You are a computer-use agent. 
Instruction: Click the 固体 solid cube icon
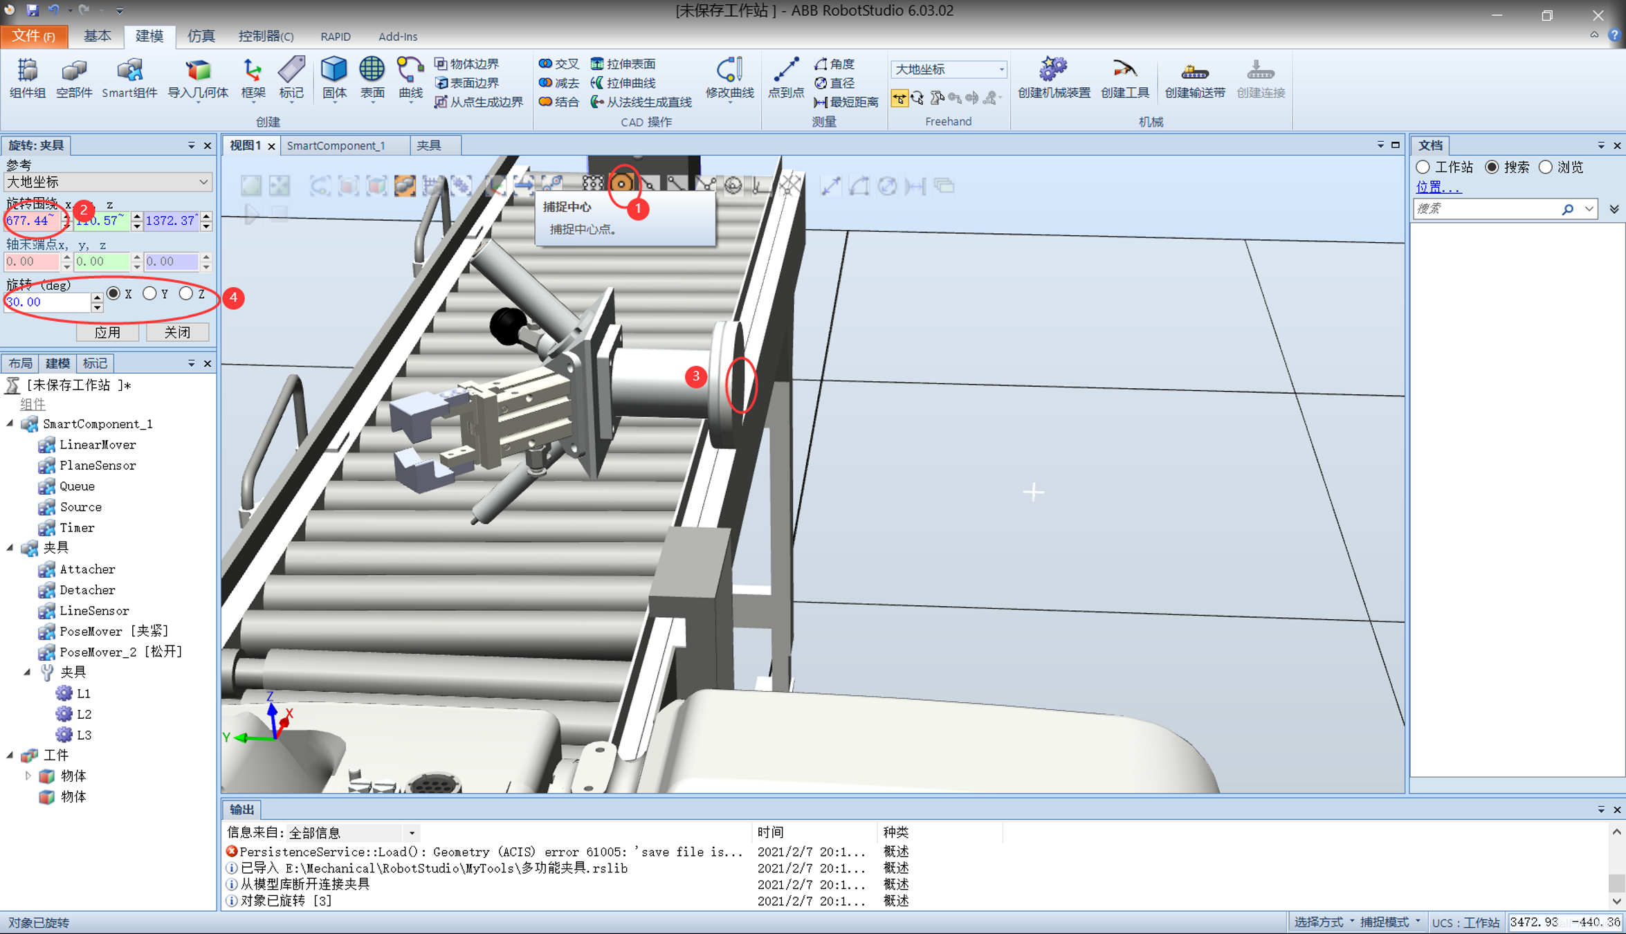point(334,70)
